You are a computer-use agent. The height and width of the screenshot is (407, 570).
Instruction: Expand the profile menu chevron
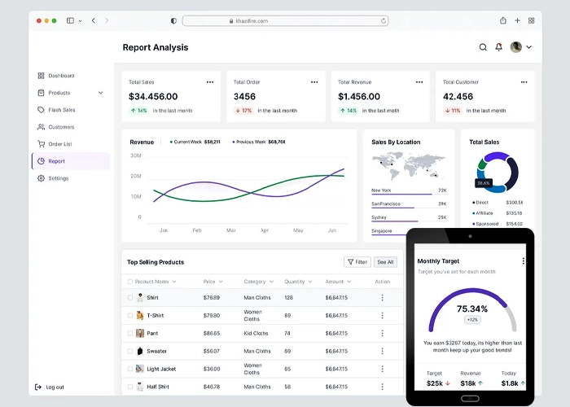click(529, 47)
